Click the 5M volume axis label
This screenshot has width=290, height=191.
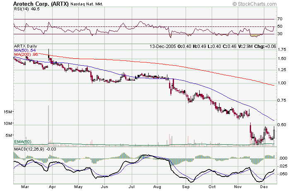[x=9, y=136]
